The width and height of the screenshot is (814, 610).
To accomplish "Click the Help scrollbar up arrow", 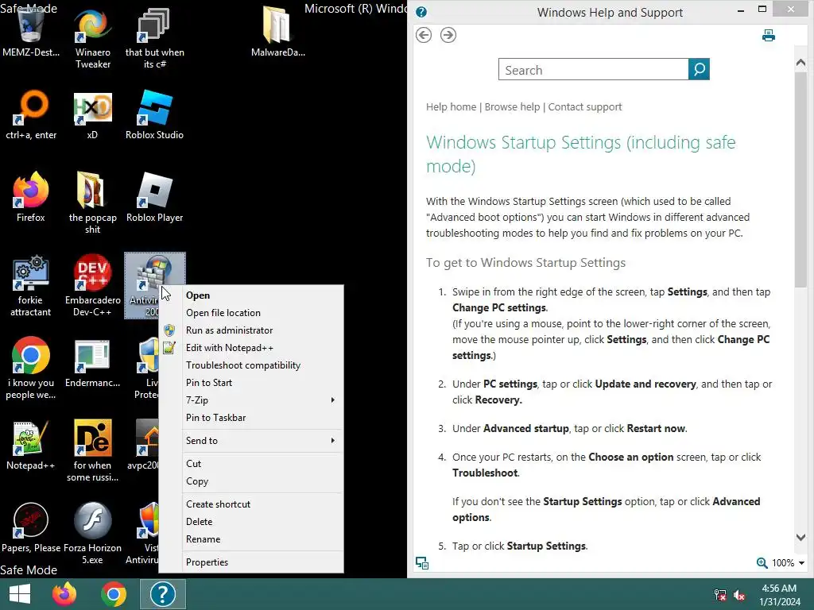I will click(800, 63).
